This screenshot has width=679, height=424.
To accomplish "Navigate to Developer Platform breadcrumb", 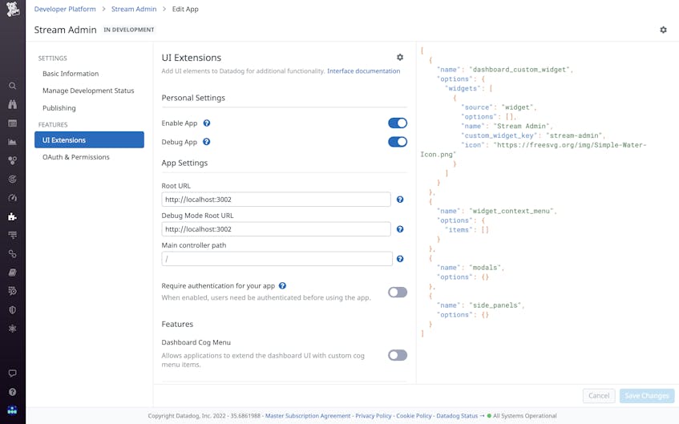I will (x=65, y=9).
